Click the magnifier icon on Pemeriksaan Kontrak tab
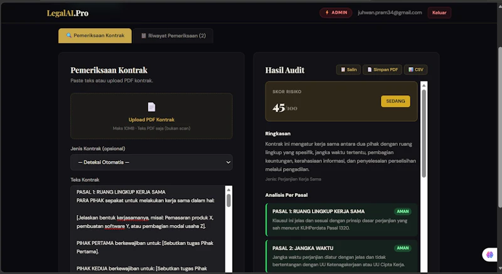Image resolution: width=502 pixels, height=274 pixels. tap(68, 36)
